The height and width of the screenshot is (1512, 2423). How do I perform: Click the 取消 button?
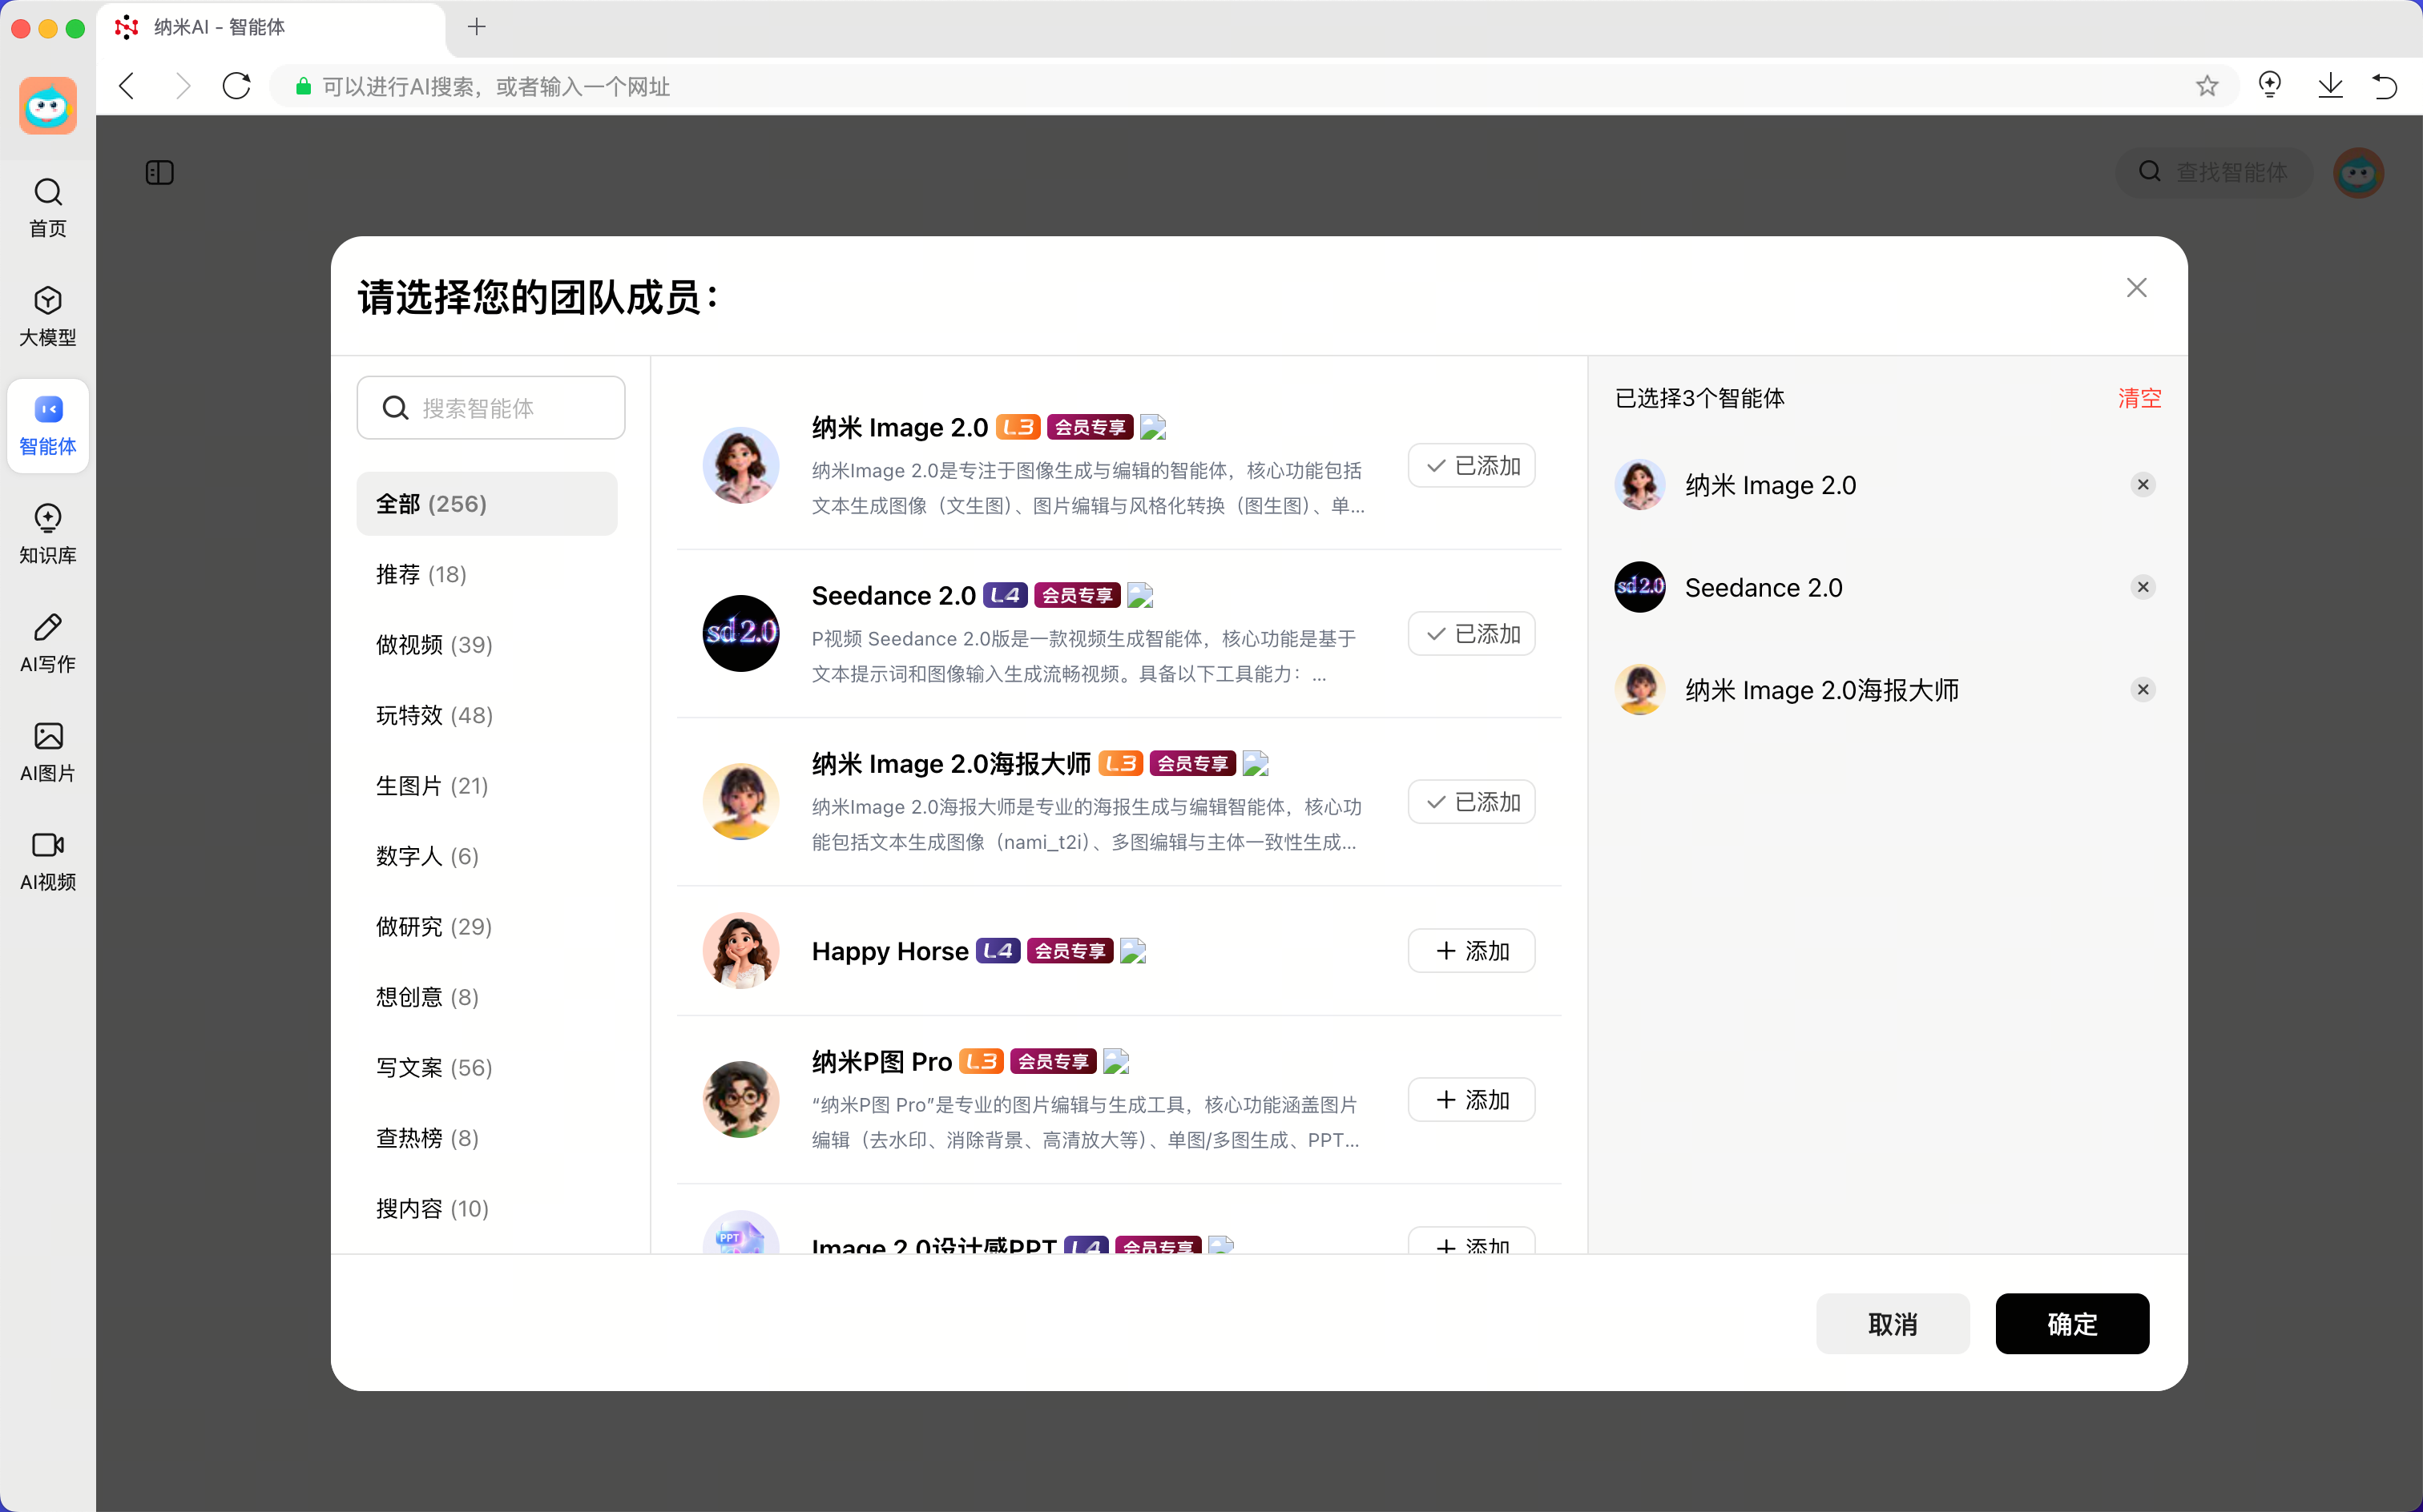(x=1893, y=1324)
